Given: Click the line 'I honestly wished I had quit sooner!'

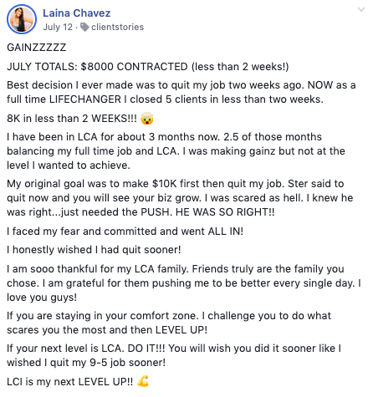Looking at the screenshot, I should click(x=94, y=250).
